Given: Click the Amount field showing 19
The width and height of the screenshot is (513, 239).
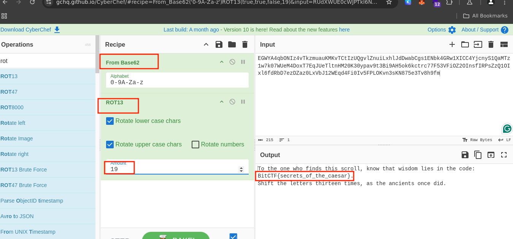Looking at the screenshot, I should (x=177, y=167).
